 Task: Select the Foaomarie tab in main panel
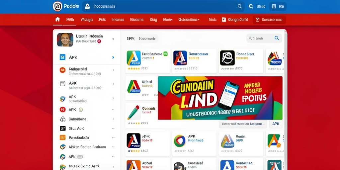pyautogui.click(x=147, y=39)
